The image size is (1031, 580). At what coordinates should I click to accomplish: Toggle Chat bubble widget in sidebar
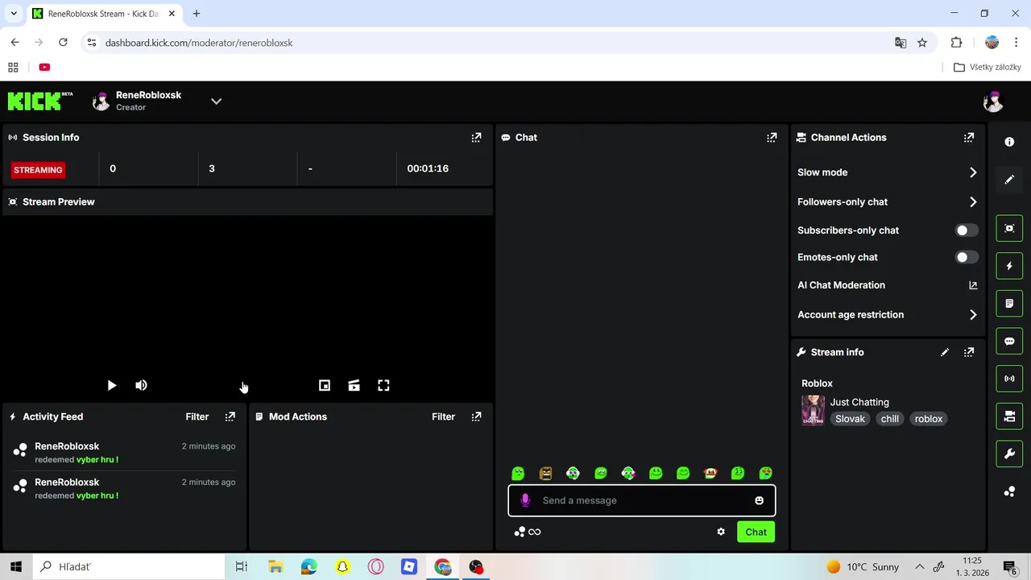pos(1009,342)
